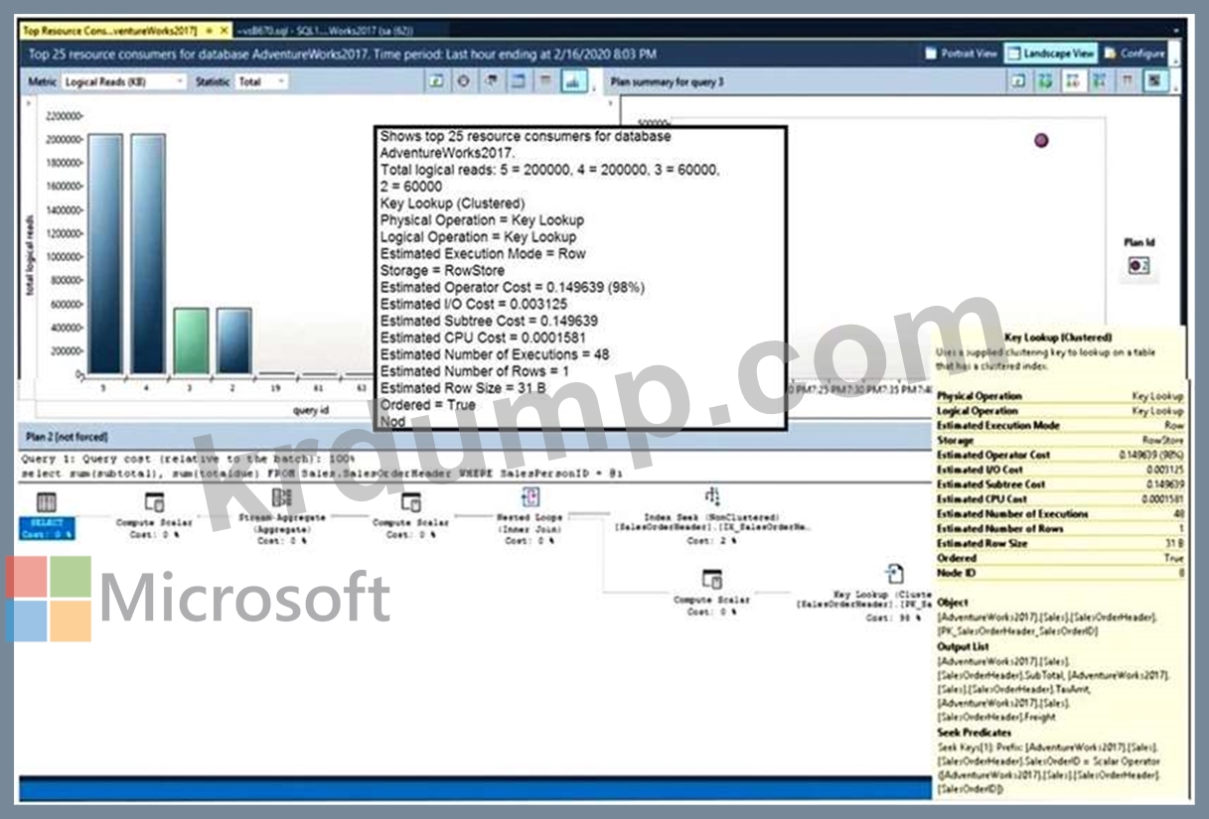The height and width of the screenshot is (819, 1209).
Task: Refresh the top resource consumers chart
Action: (436, 82)
